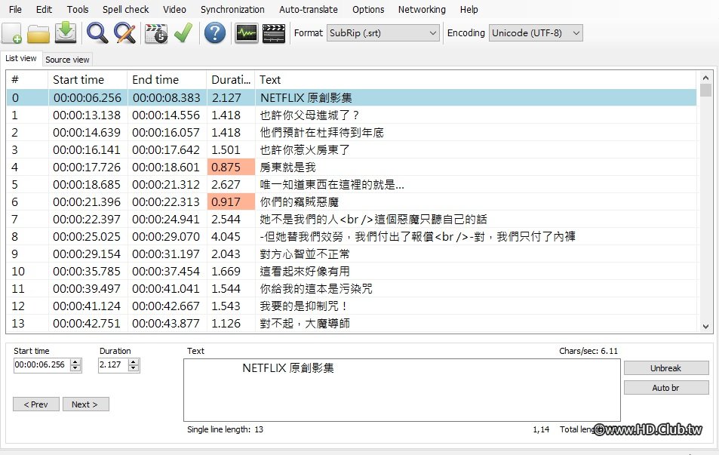Open the Help menu
Viewport: 719px width, 455px height.
[x=469, y=9]
